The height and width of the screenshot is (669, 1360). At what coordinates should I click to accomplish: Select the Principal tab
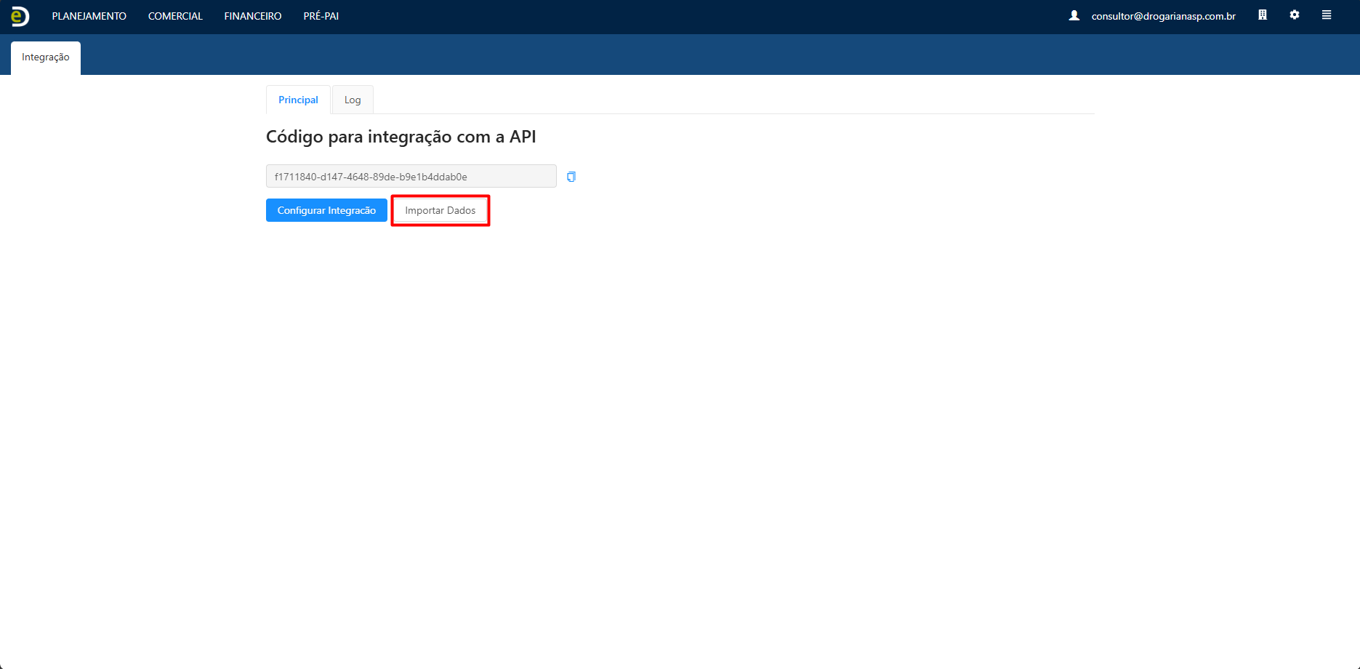tap(298, 100)
